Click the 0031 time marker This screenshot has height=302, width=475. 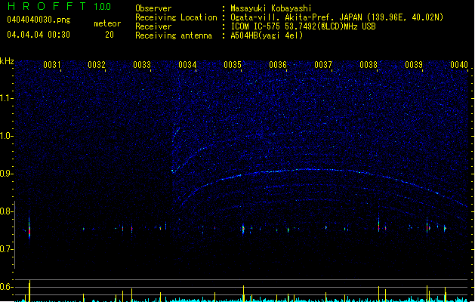coord(52,65)
